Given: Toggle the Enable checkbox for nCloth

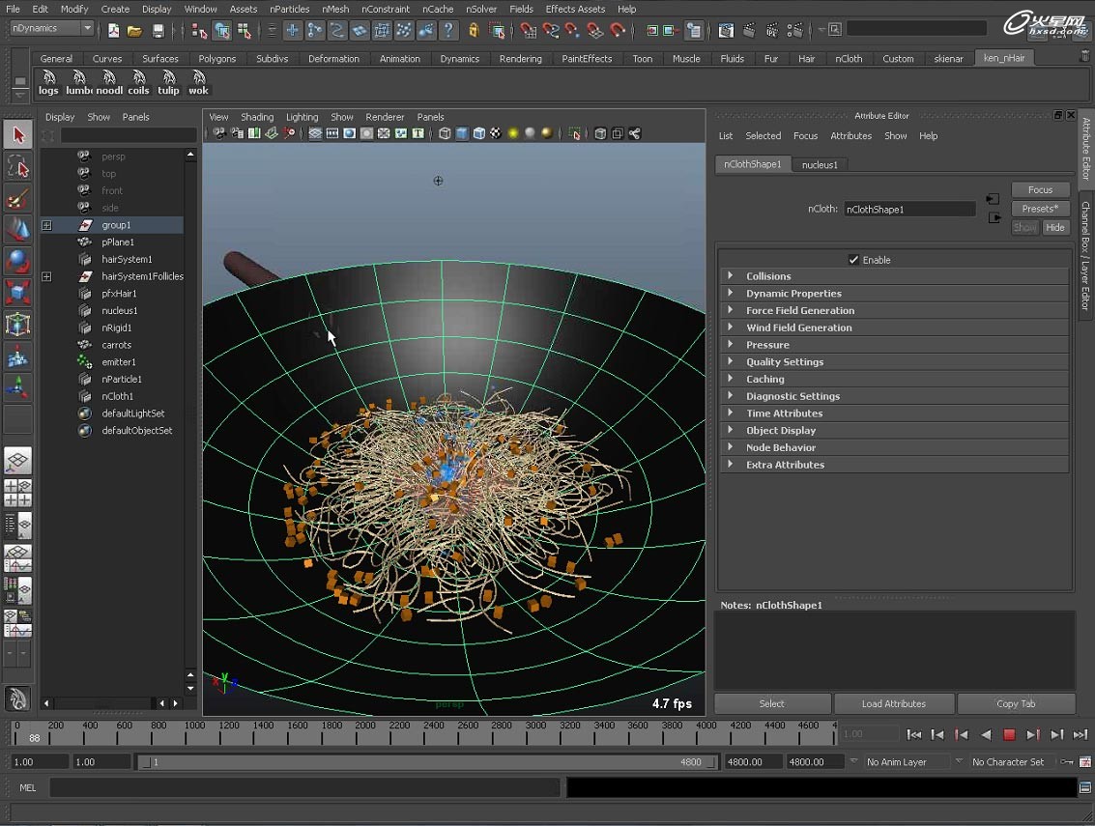Looking at the screenshot, I should (x=853, y=260).
